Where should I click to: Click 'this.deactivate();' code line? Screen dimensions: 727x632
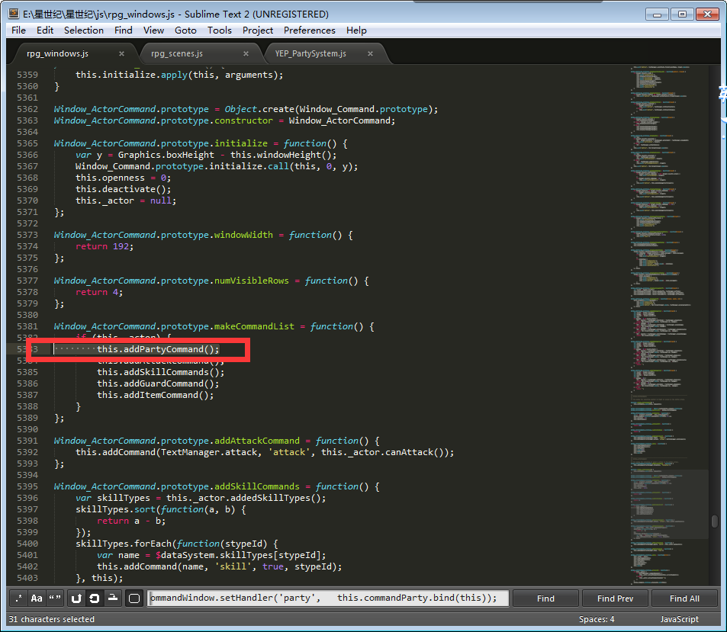pos(124,189)
